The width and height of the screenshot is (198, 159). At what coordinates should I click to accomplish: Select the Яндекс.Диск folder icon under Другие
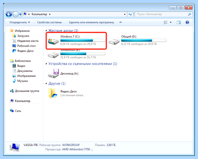tap(53, 93)
